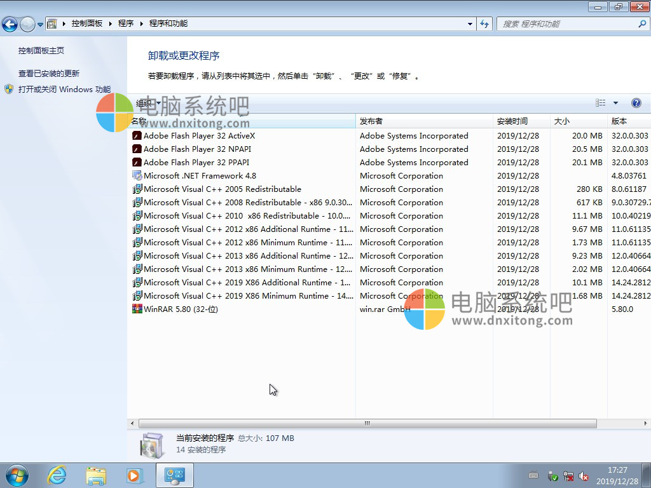Click the Microsoft .NET Framework 4.8 icon
The height and width of the screenshot is (488, 651).
click(137, 176)
